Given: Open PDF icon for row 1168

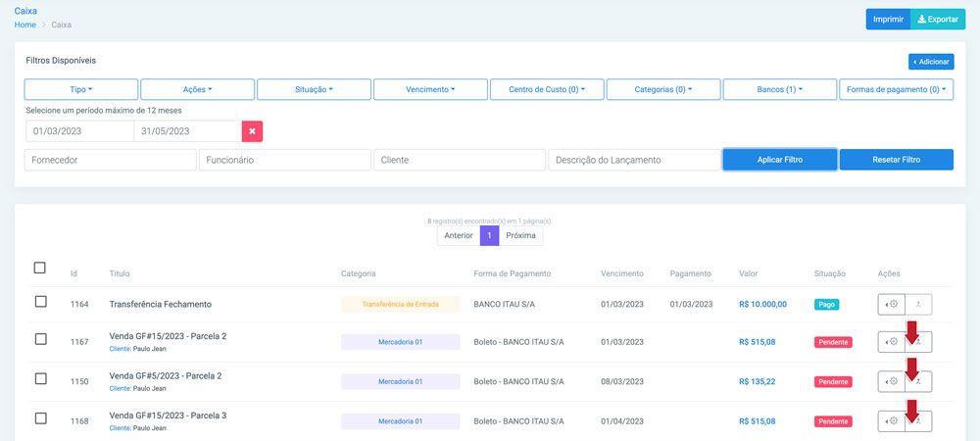Looking at the screenshot, I should coord(919,421).
